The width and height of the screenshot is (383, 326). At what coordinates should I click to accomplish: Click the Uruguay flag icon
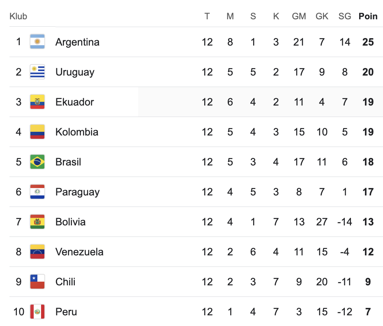click(x=37, y=72)
